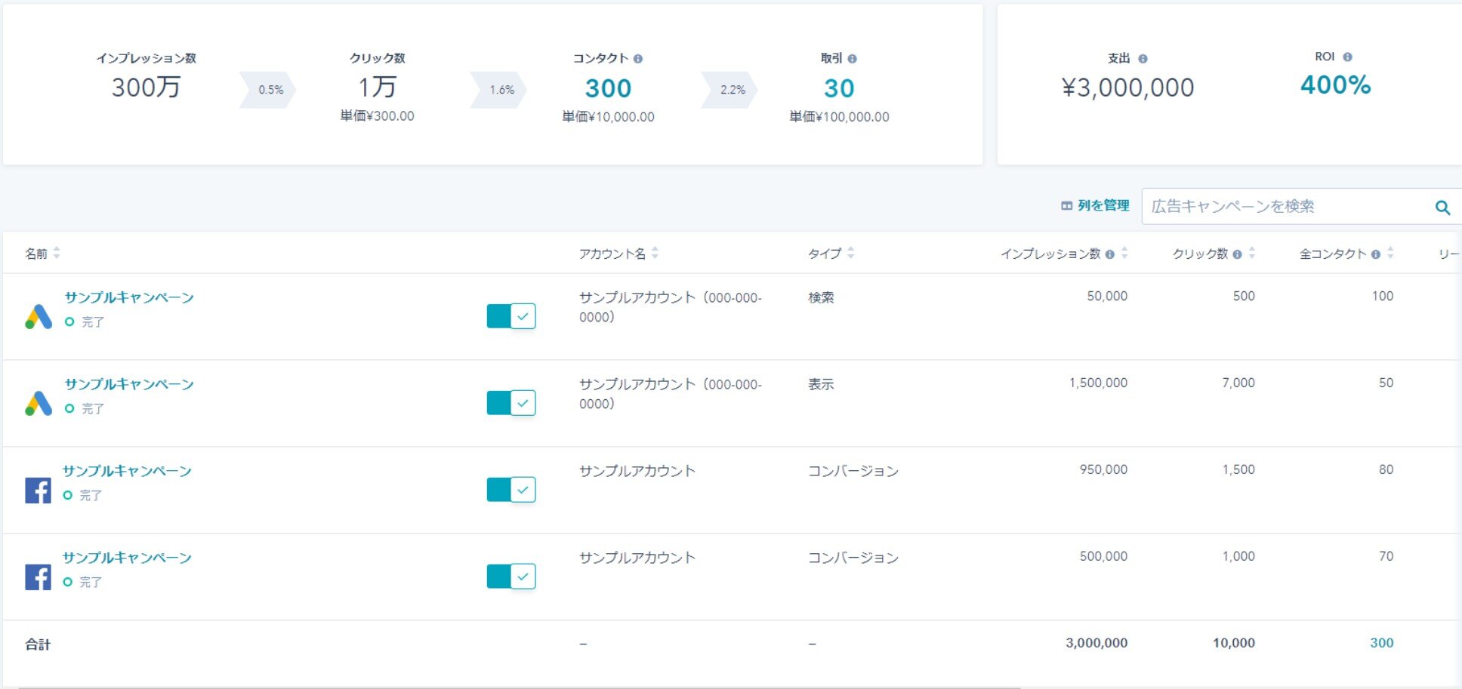The width and height of the screenshot is (1462, 689).
Task: Click the columns icon beside 列を管理
Action: 1066,206
